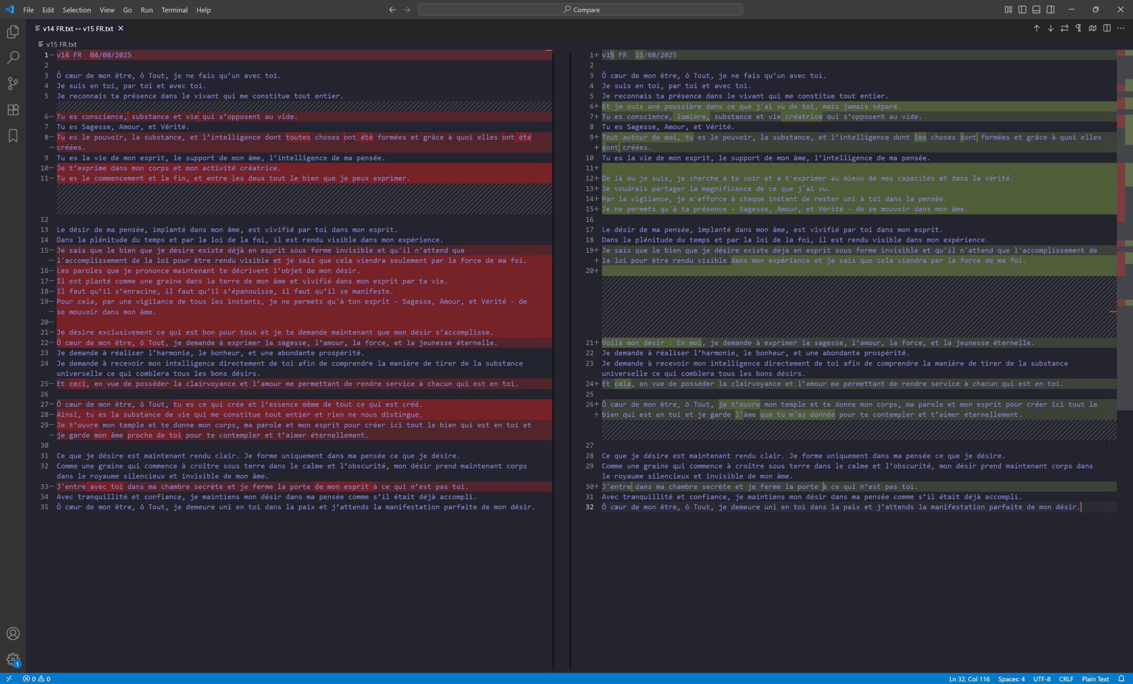Image resolution: width=1133 pixels, height=684 pixels.
Task: Toggle whitespace trimming paragraph icon
Action: point(1079,28)
